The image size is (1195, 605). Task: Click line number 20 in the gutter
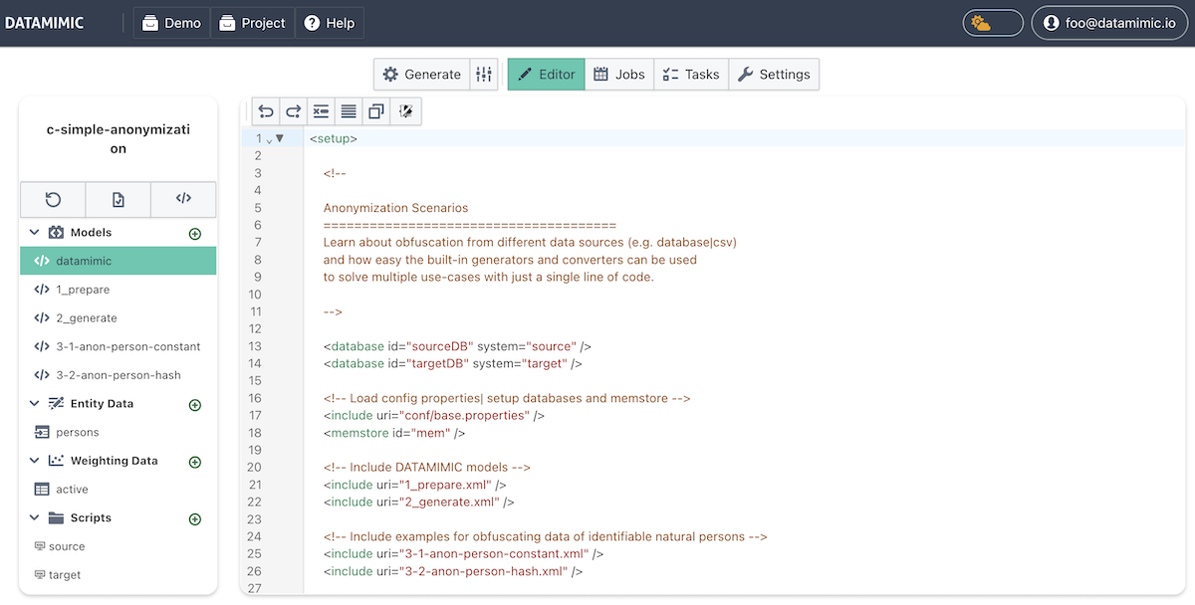point(255,468)
